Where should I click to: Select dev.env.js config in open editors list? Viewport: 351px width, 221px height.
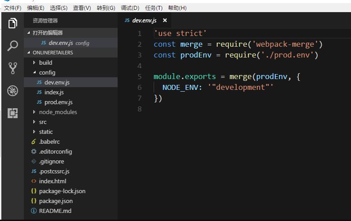(x=71, y=43)
